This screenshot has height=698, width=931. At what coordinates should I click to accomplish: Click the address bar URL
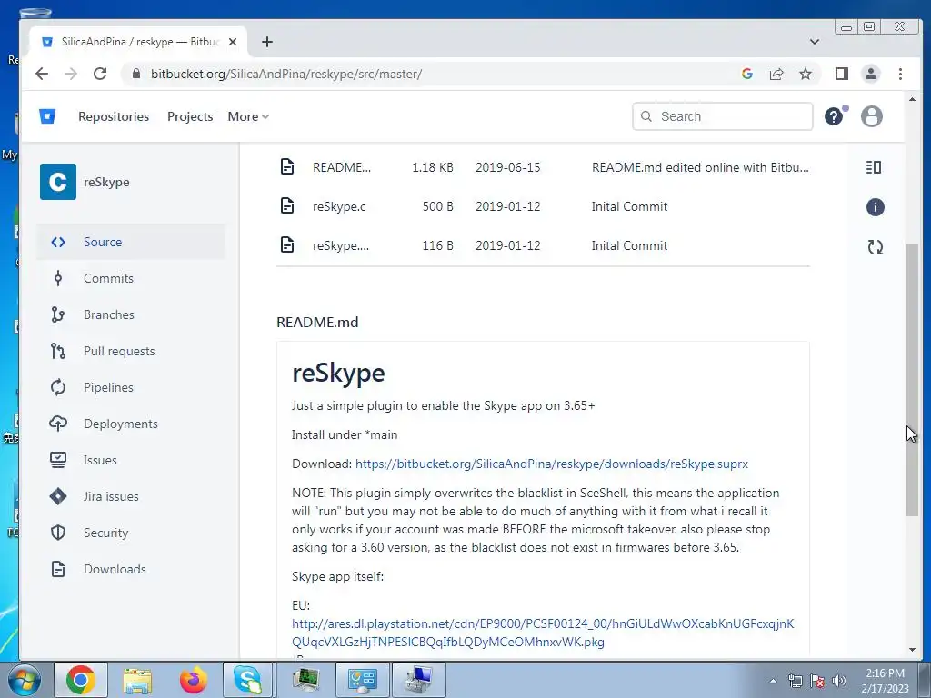pyautogui.click(x=286, y=74)
